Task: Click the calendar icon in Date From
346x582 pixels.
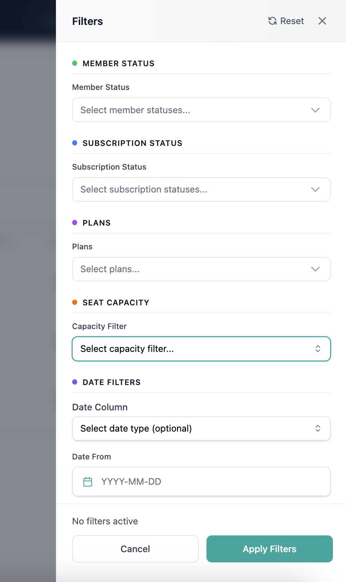Action: [88, 481]
